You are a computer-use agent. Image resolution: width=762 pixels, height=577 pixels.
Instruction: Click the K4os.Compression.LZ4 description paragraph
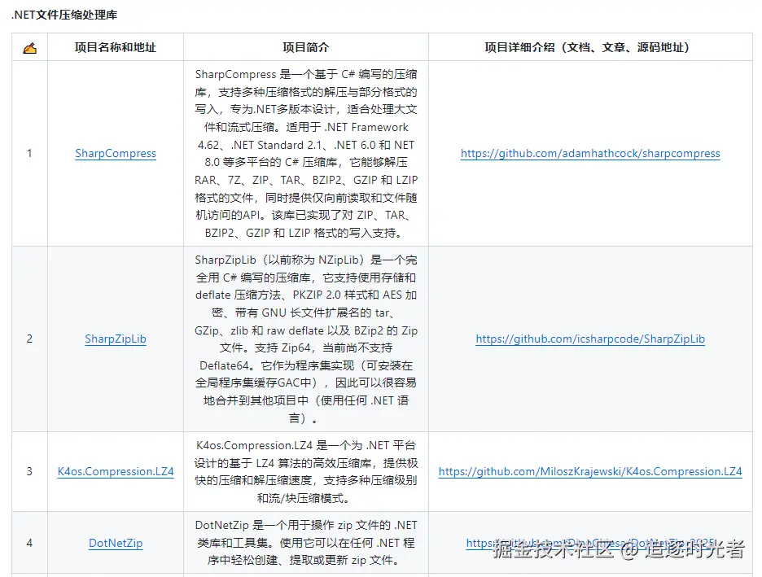[x=306, y=471]
